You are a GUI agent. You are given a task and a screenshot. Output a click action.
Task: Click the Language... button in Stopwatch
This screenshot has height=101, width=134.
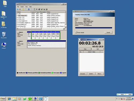[83, 74]
